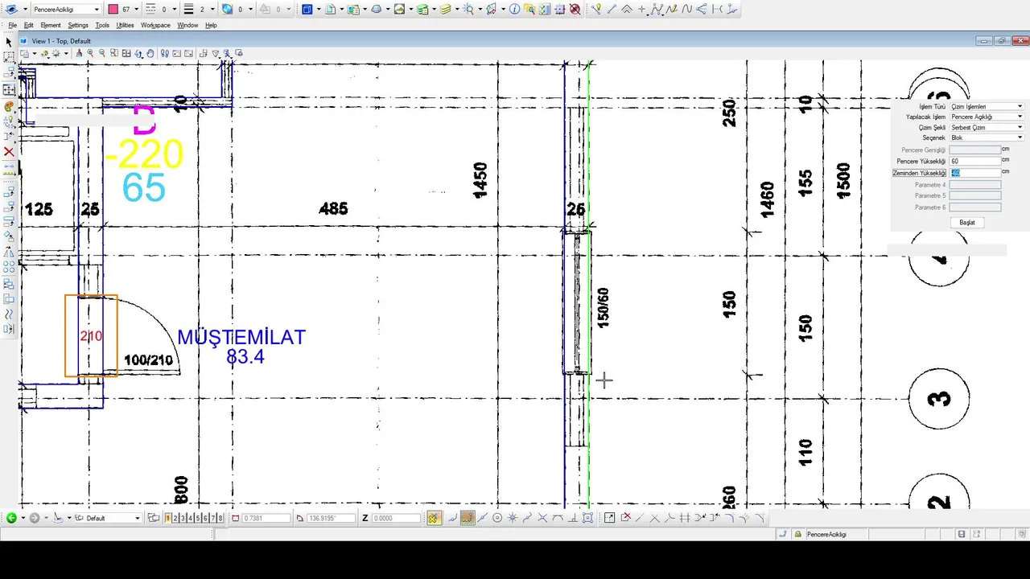Screen dimensions: 1030x579
Task: Click the green back navigation button
Action: point(11,518)
